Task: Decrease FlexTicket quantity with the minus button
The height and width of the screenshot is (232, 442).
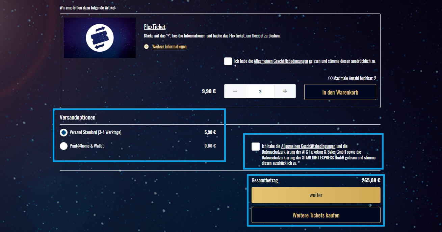Action: pos(235,92)
